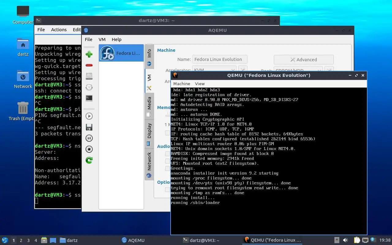Select the Fedora Li... VM in list
This screenshot has width=392, height=245.
click(x=121, y=53)
